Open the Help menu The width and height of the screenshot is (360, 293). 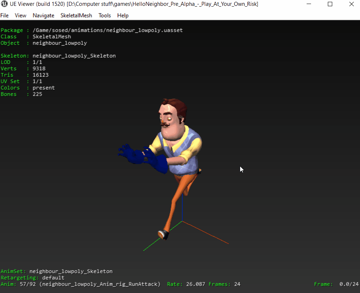click(x=122, y=15)
